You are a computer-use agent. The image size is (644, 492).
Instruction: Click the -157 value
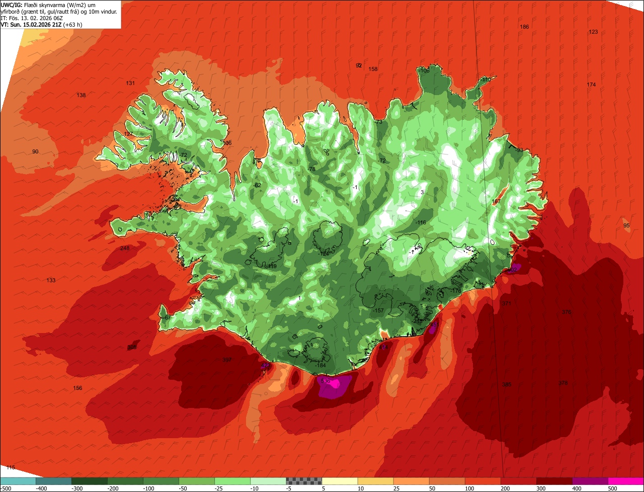coord(378,311)
